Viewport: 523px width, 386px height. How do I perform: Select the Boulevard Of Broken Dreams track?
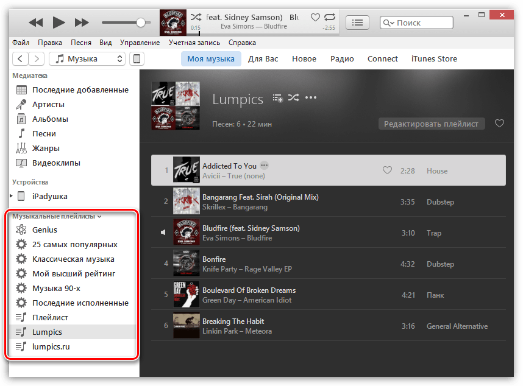pyautogui.click(x=329, y=295)
